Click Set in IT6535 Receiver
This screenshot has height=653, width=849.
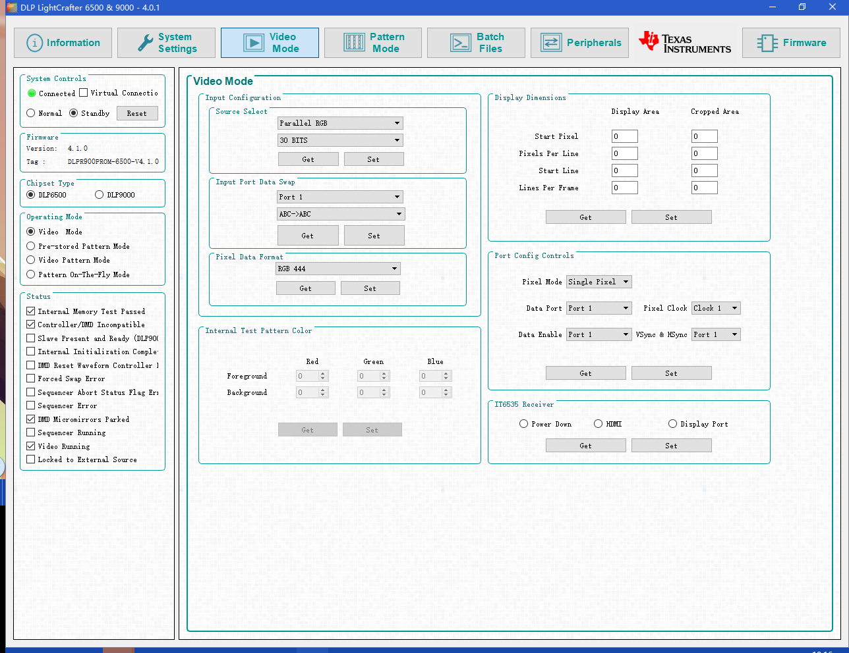coord(672,446)
